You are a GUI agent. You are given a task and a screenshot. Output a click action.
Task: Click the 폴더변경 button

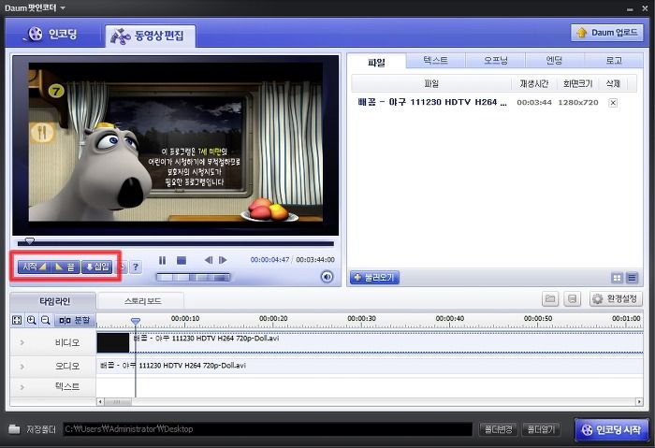498,428
